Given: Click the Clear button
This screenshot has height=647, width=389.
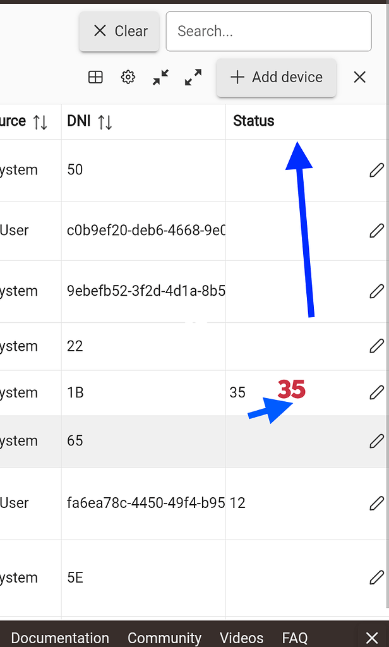Looking at the screenshot, I should (x=119, y=31).
